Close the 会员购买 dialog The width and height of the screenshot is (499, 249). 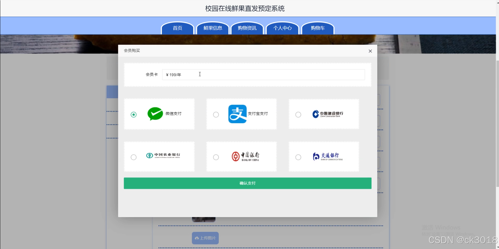click(370, 51)
